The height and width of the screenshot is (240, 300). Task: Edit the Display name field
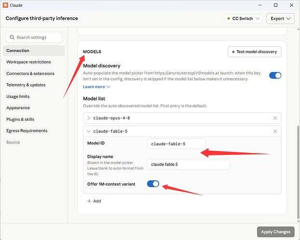(188, 164)
